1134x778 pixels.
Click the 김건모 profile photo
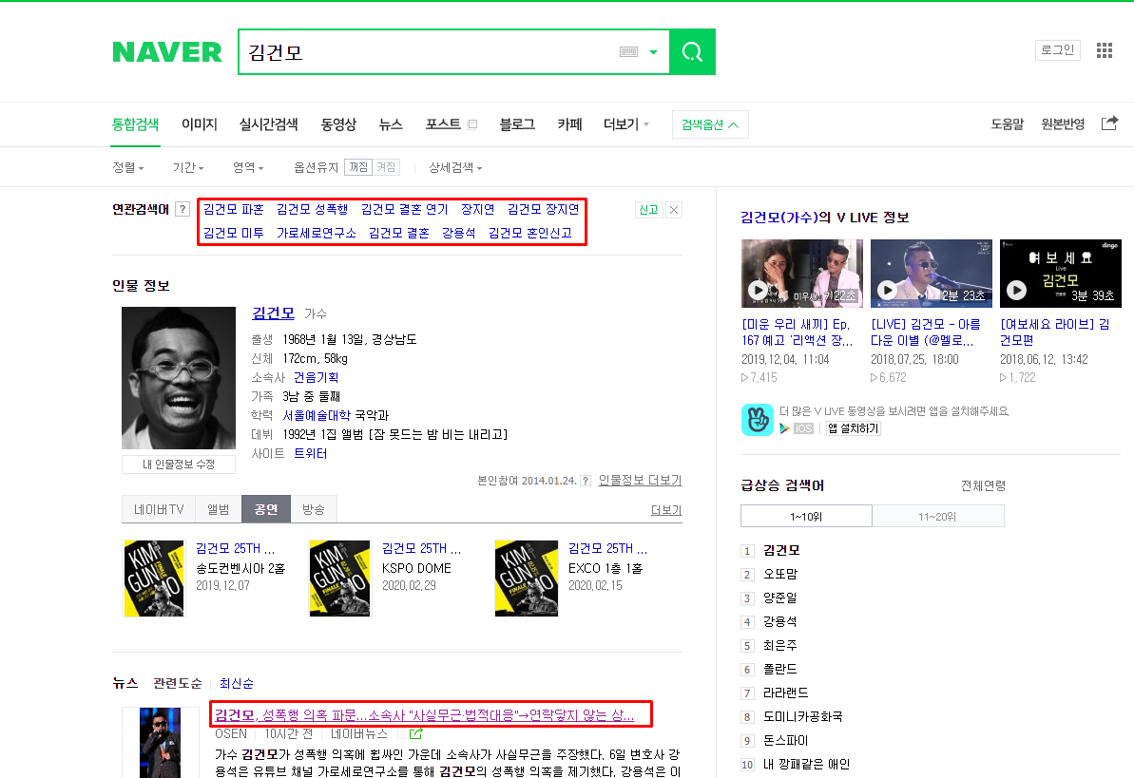click(x=179, y=378)
